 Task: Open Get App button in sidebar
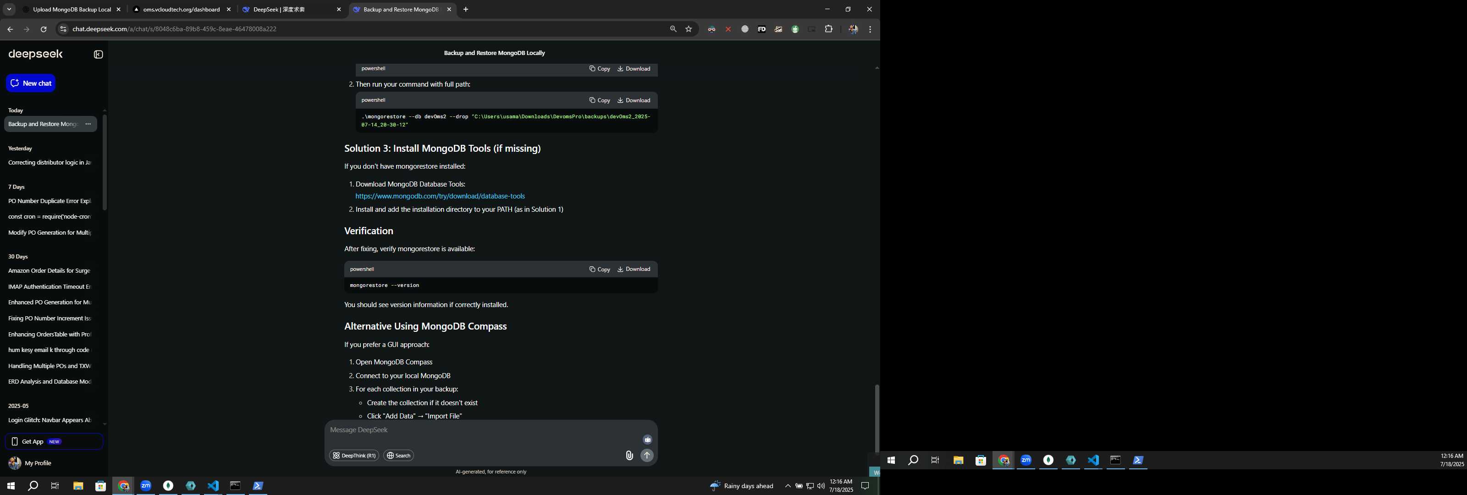click(54, 441)
